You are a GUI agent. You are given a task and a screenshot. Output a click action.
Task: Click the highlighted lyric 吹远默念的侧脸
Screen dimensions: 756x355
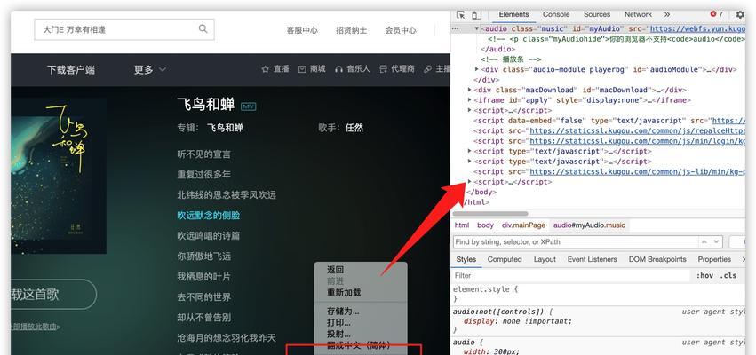tap(208, 216)
